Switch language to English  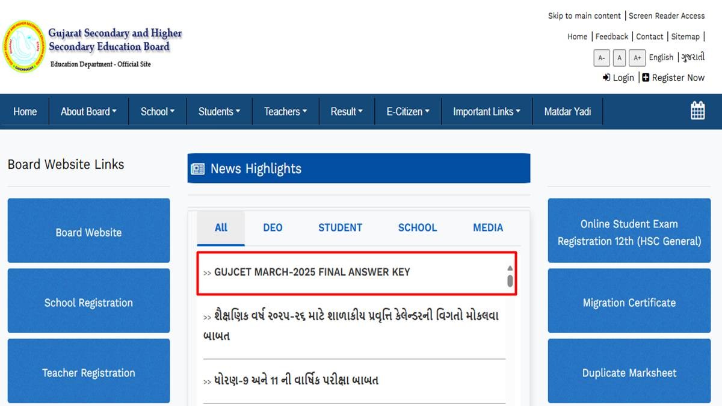pos(661,57)
